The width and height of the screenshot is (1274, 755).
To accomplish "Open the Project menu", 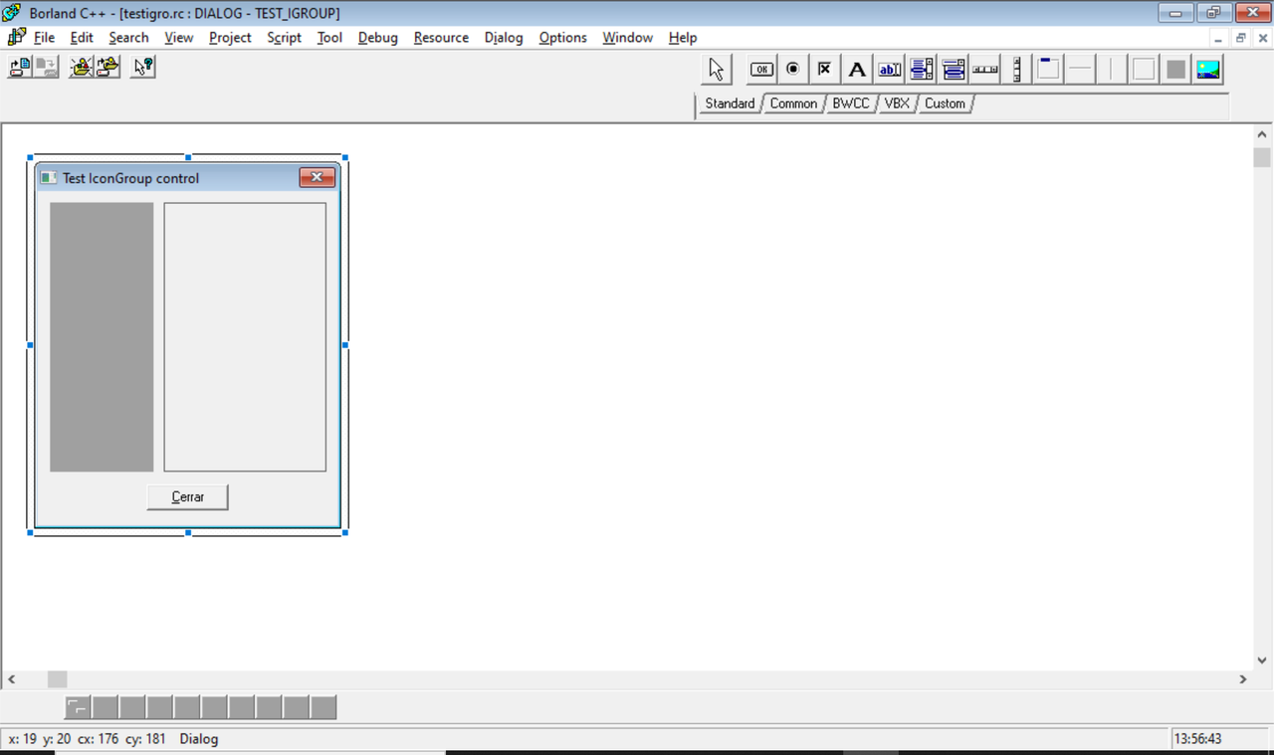I will (x=230, y=38).
